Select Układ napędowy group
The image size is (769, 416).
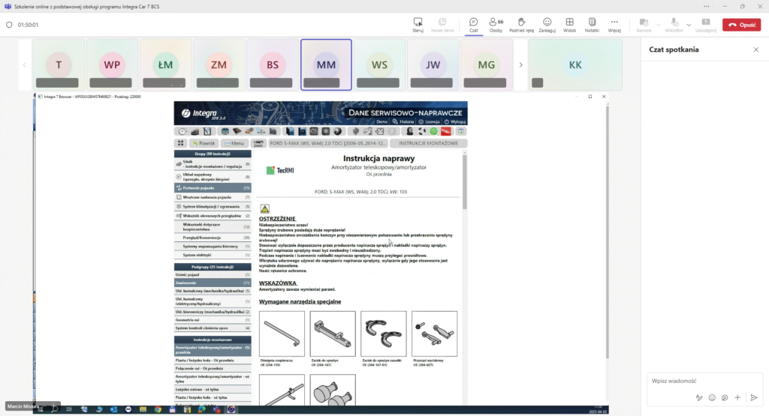[213, 177]
